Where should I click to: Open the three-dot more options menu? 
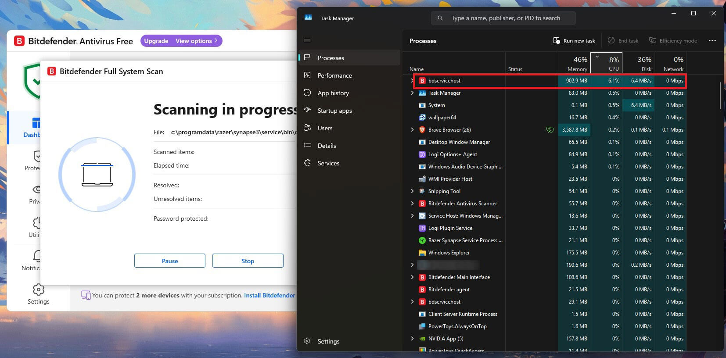point(712,41)
